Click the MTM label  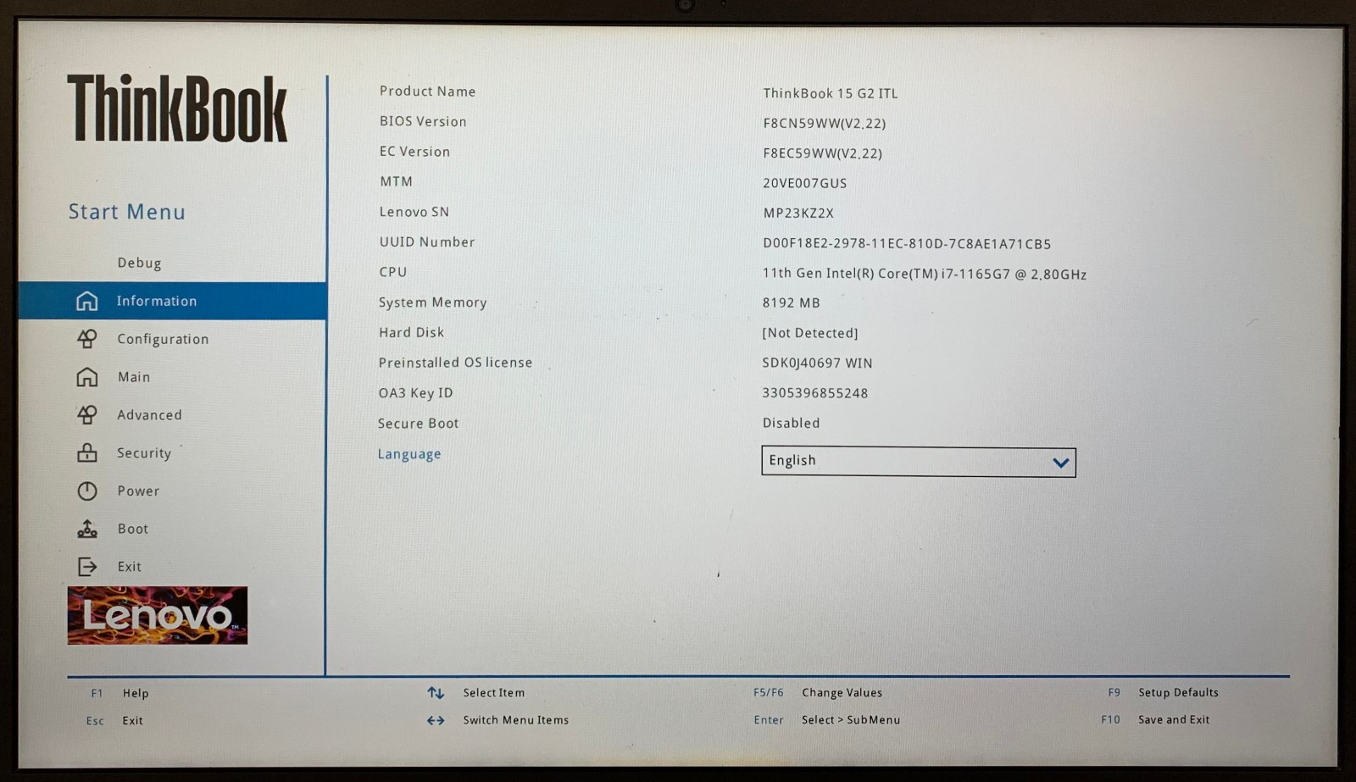[396, 181]
